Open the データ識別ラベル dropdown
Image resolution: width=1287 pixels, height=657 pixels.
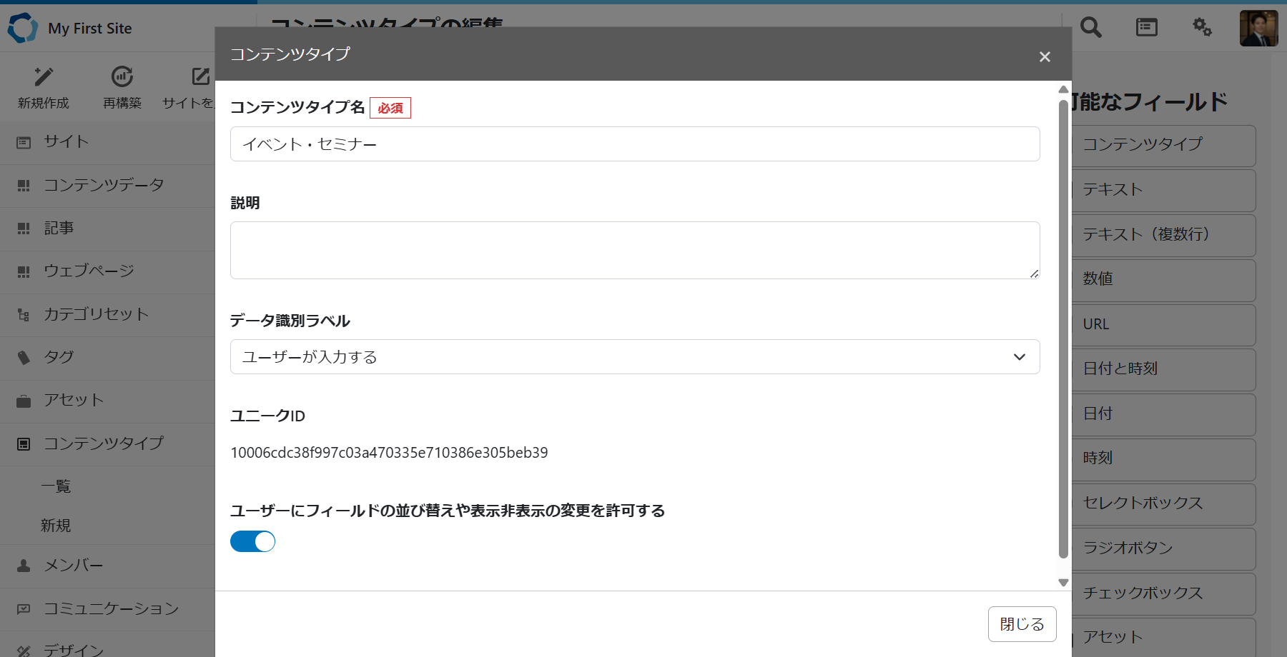tap(634, 356)
